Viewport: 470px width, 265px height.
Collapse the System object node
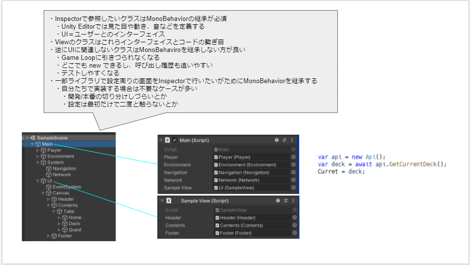[38, 162]
